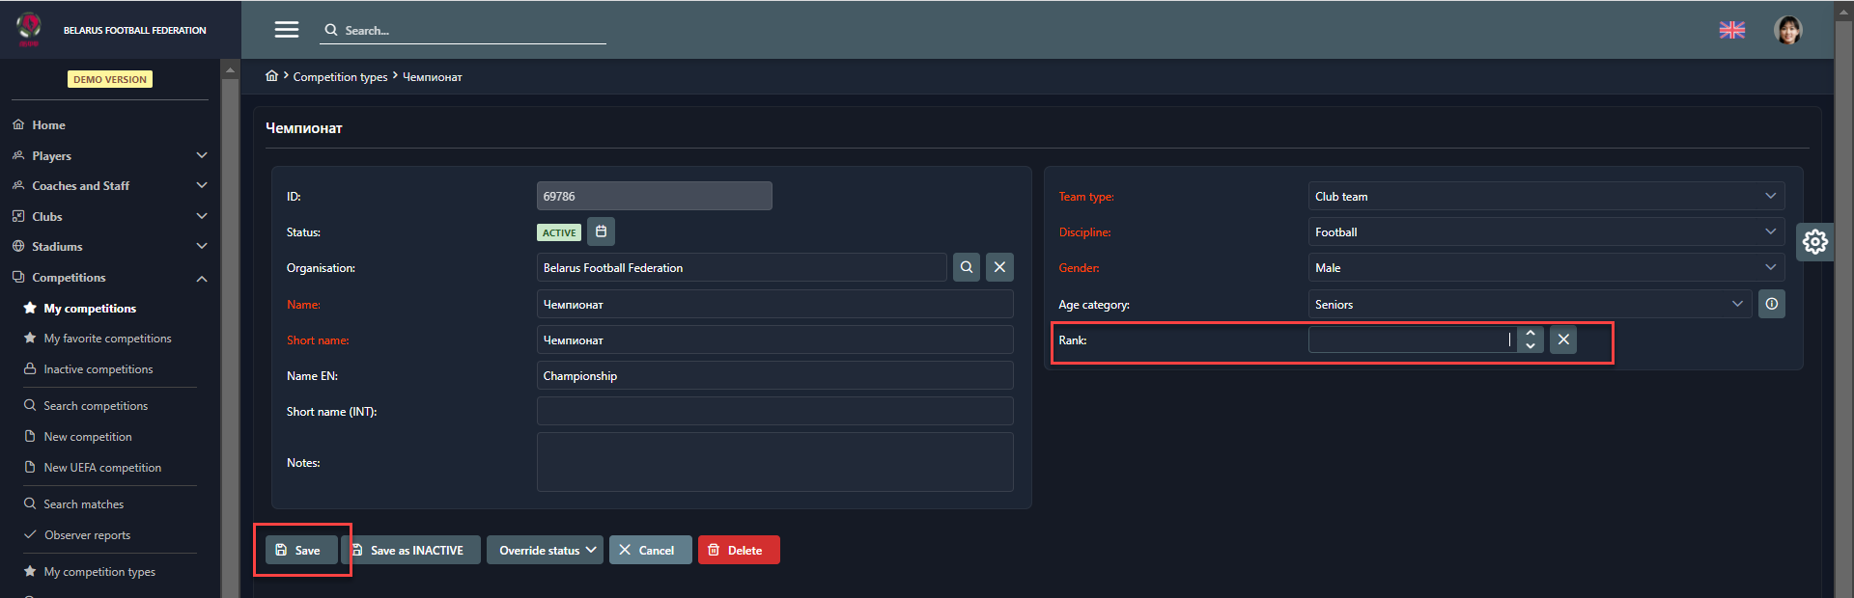The image size is (1854, 598).
Task: Search organisation with magnifier icon
Action: click(x=967, y=267)
